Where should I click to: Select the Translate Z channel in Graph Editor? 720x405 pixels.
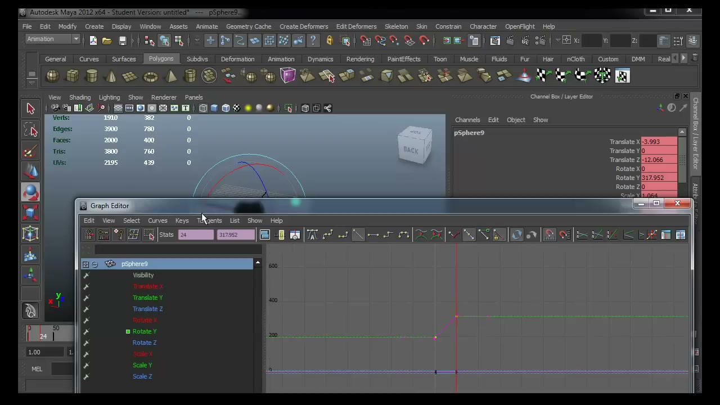(x=147, y=309)
